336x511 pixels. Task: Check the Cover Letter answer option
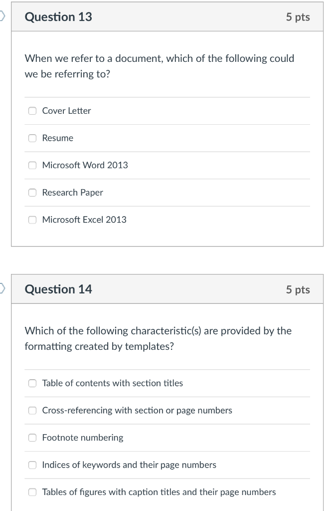(32, 110)
